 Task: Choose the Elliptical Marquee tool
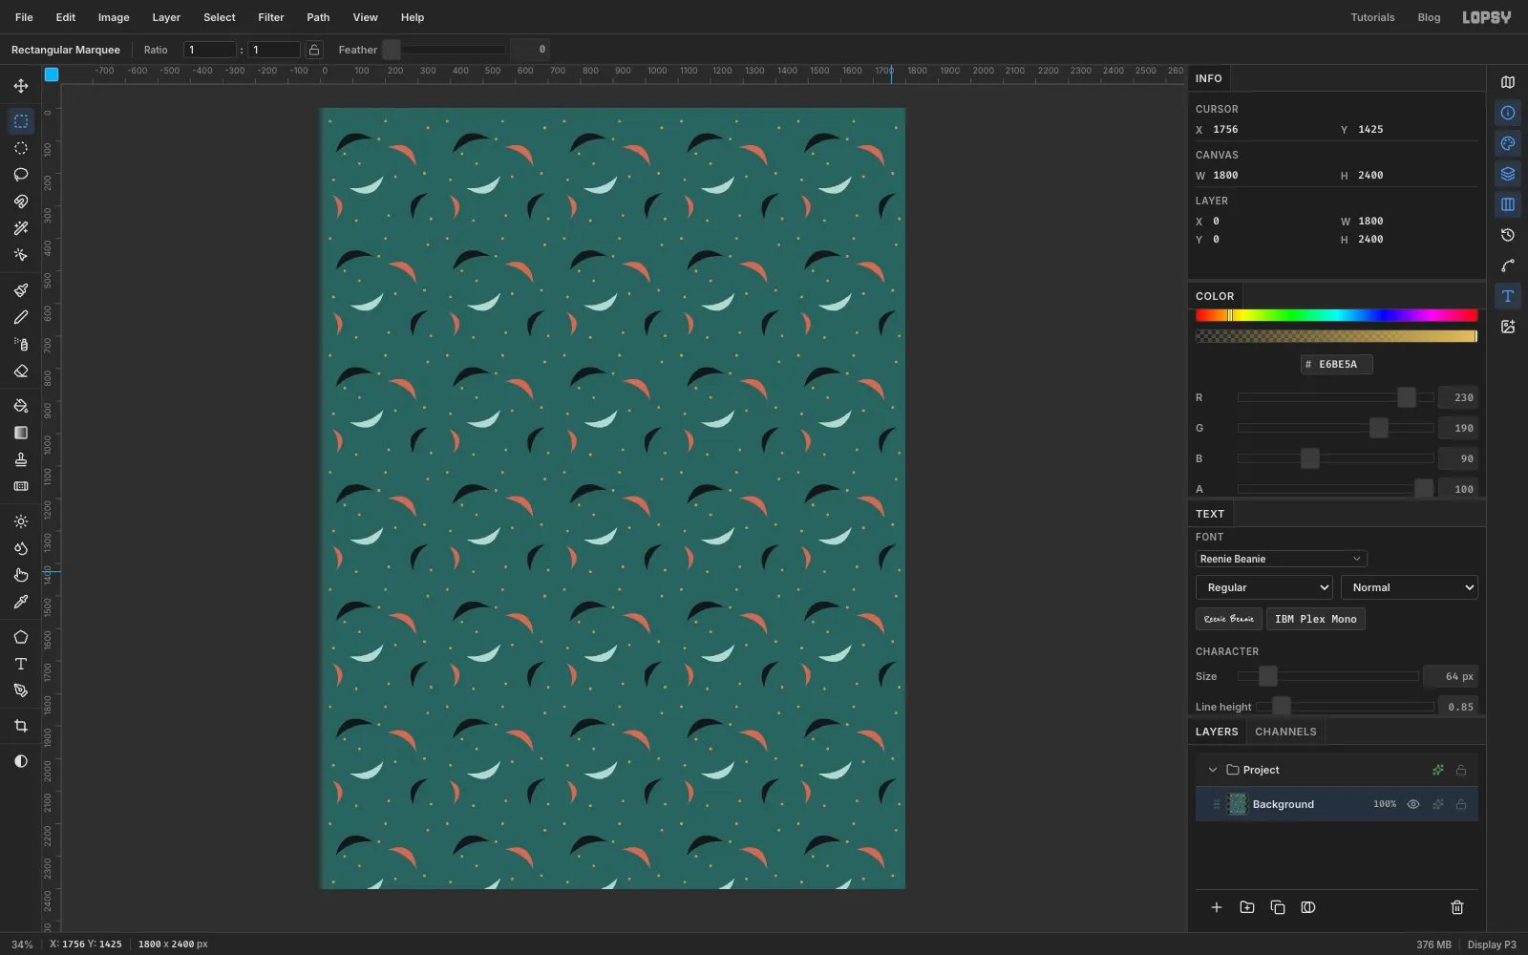tap(21, 148)
